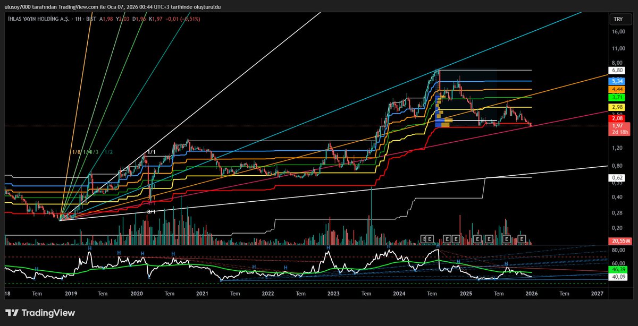Click the red 2,08 price label
Image resolution: width=638 pixels, height=326 pixels.
click(x=618, y=118)
